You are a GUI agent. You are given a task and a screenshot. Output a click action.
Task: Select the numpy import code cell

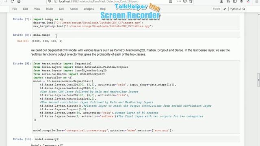click(x=136, y=23)
